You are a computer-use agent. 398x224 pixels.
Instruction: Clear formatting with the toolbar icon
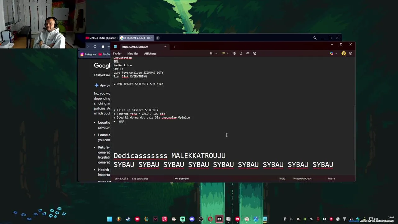[x=254, y=53]
